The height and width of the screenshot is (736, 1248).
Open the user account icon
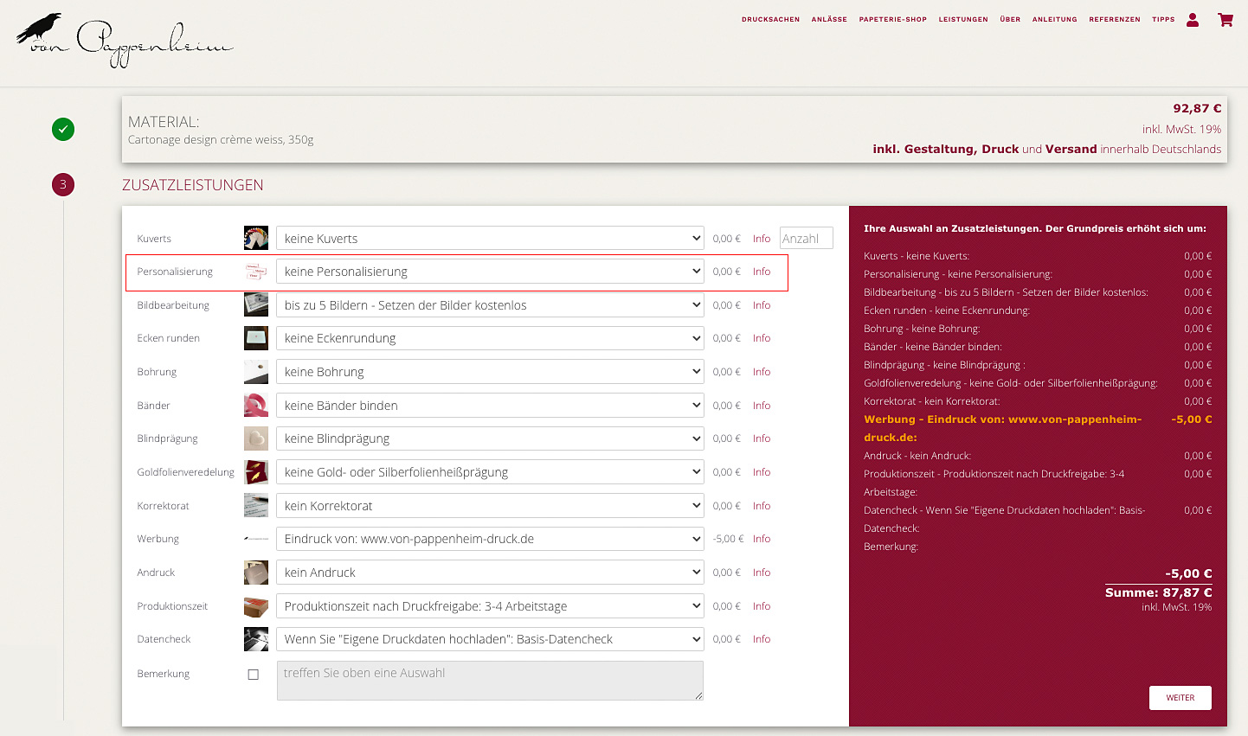[x=1193, y=20]
